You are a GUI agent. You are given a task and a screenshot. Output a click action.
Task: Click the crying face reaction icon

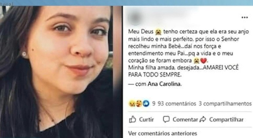(x=132, y=103)
